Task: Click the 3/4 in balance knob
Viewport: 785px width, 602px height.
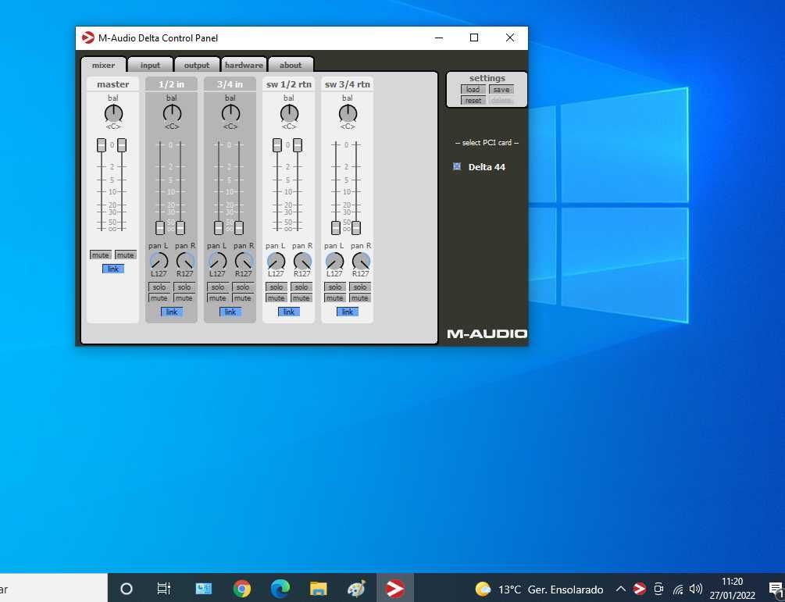Action: [x=230, y=113]
